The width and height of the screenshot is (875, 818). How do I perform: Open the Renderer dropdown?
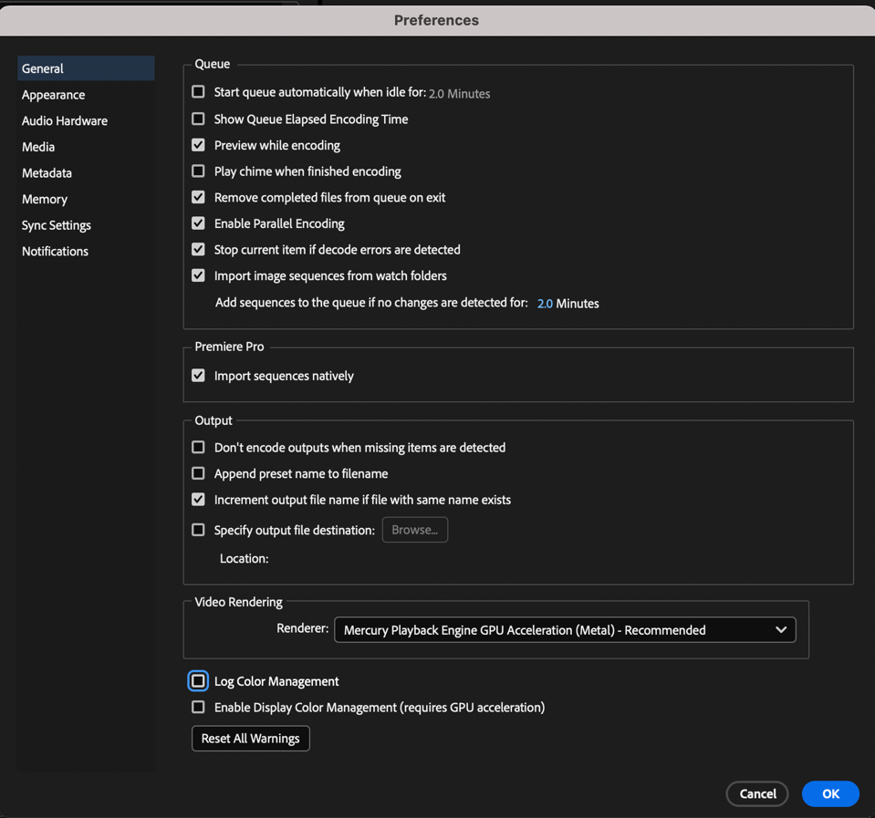tap(565, 629)
